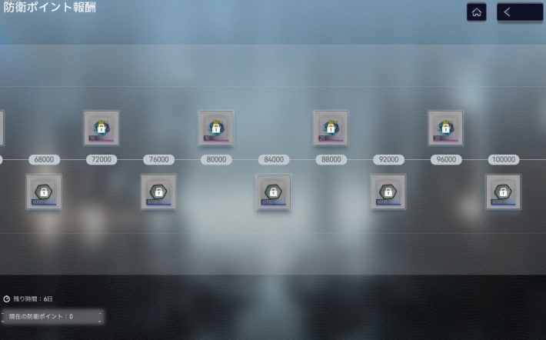View the locked hexagon reward below 100000

[503, 192]
